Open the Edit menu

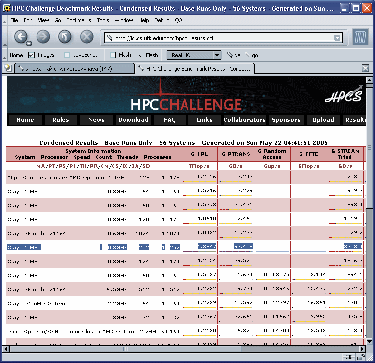coord(28,21)
